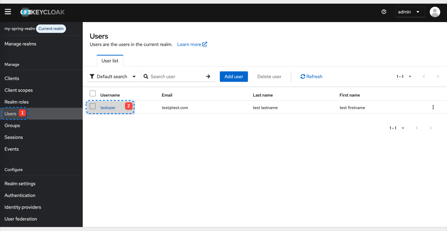This screenshot has width=447, height=231.
Task: Submit the search with the arrow icon
Action: [x=208, y=77]
